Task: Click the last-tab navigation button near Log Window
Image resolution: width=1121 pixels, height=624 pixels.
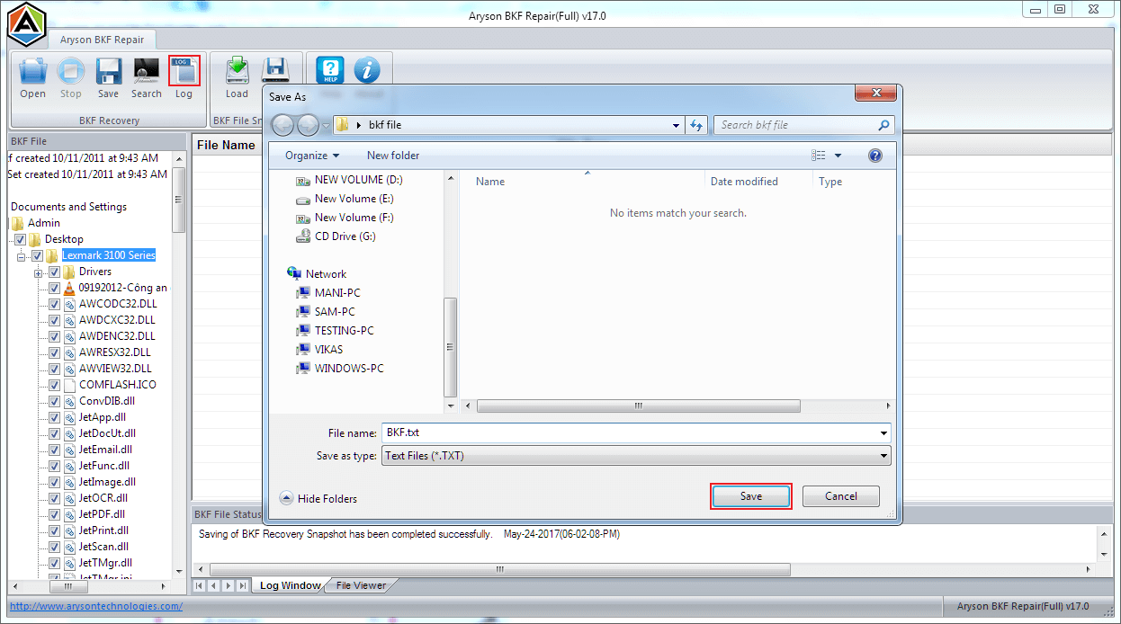Action: click(242, 585)
